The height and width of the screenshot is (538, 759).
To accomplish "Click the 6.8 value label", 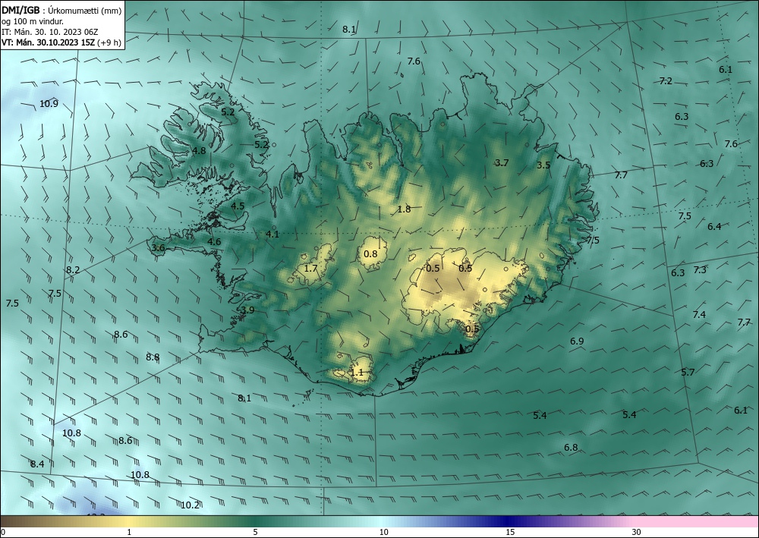I will coord(572,447).
